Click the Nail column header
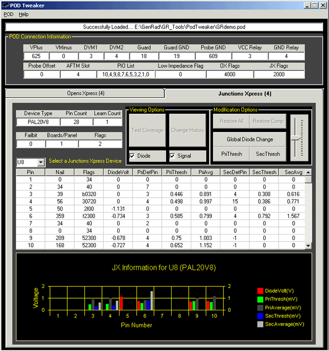 tap(60, 172)
